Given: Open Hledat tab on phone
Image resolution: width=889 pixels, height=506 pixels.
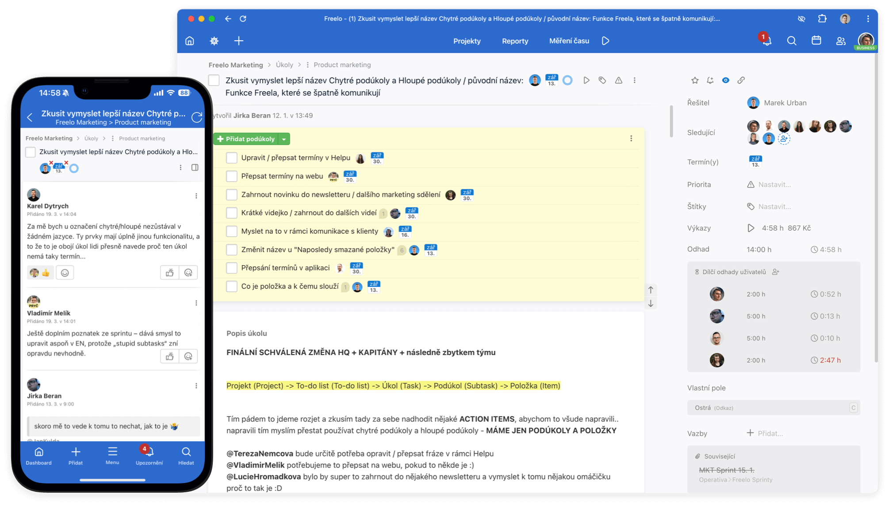Looking at the screenshot, I should [x=186, y=456].
